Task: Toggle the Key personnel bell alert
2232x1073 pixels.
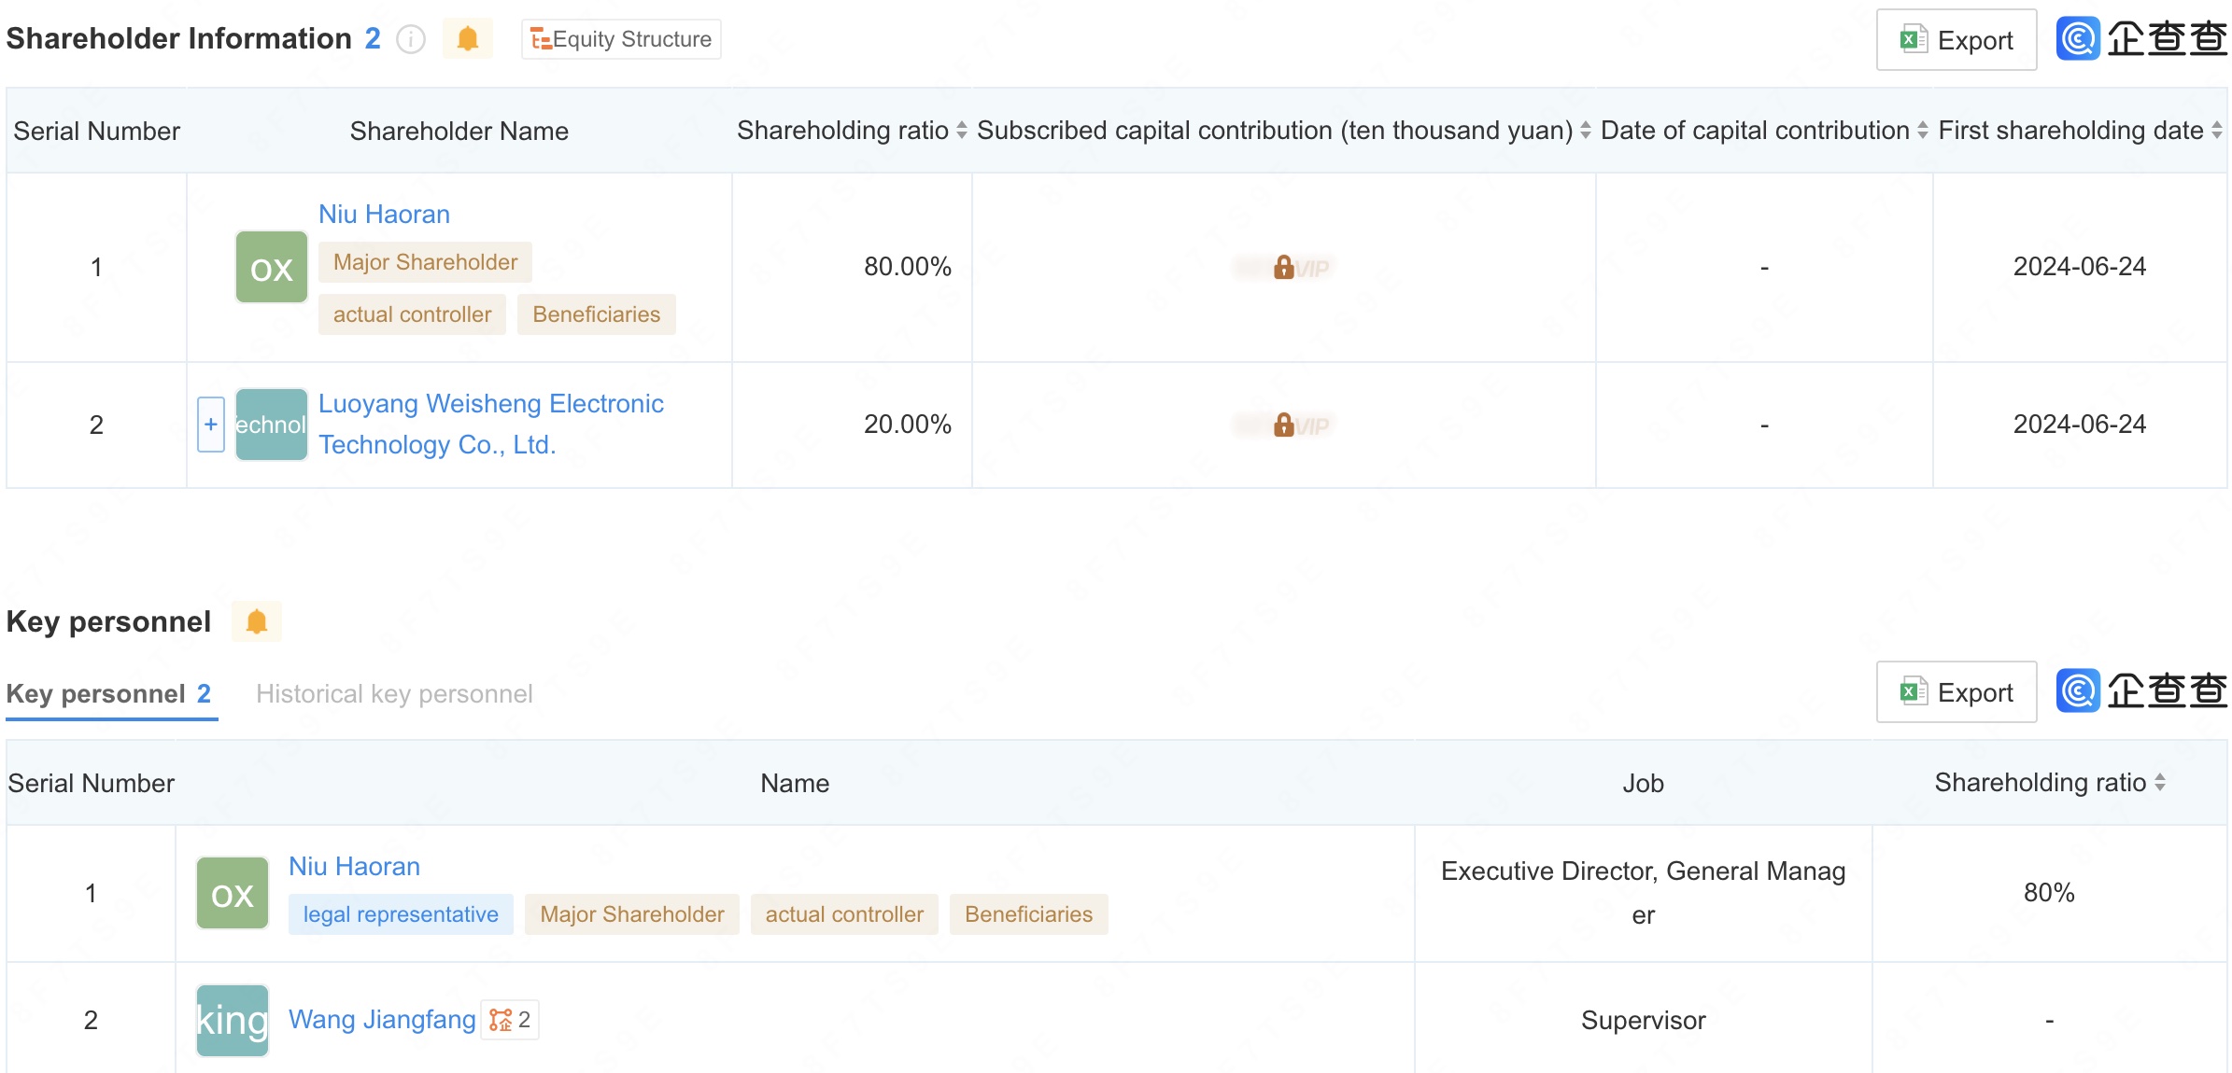Action: click(x=257, y=621)
